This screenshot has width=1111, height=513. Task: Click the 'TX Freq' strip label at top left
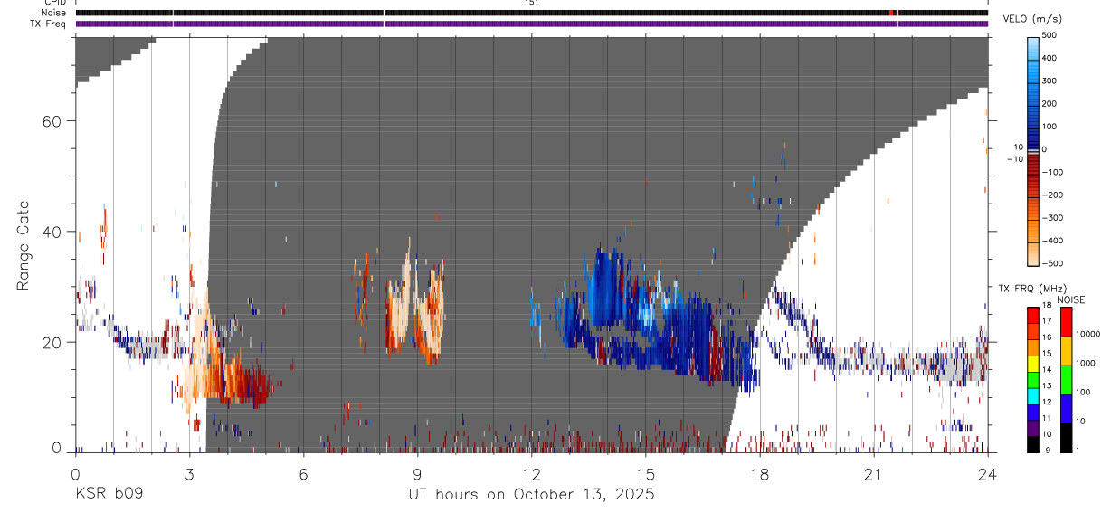pos(49,23)
